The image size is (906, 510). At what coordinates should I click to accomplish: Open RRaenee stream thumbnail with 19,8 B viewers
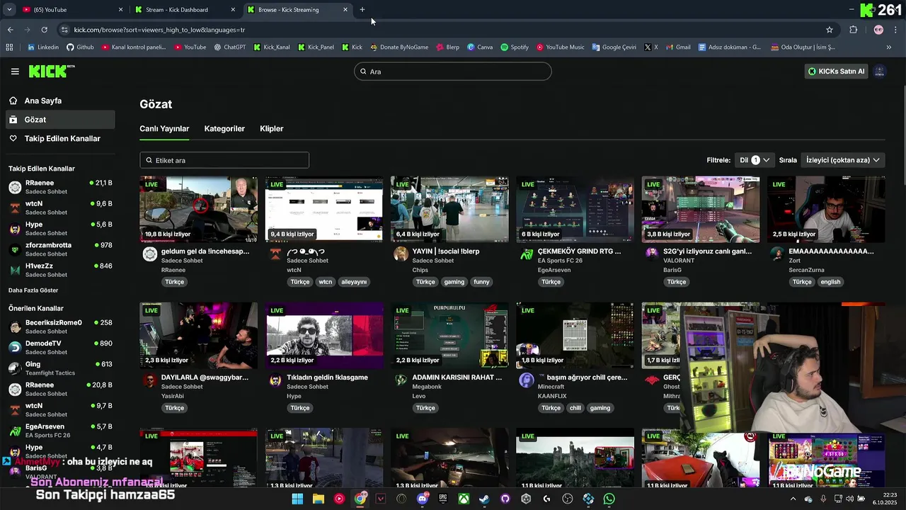pos(199,210)
